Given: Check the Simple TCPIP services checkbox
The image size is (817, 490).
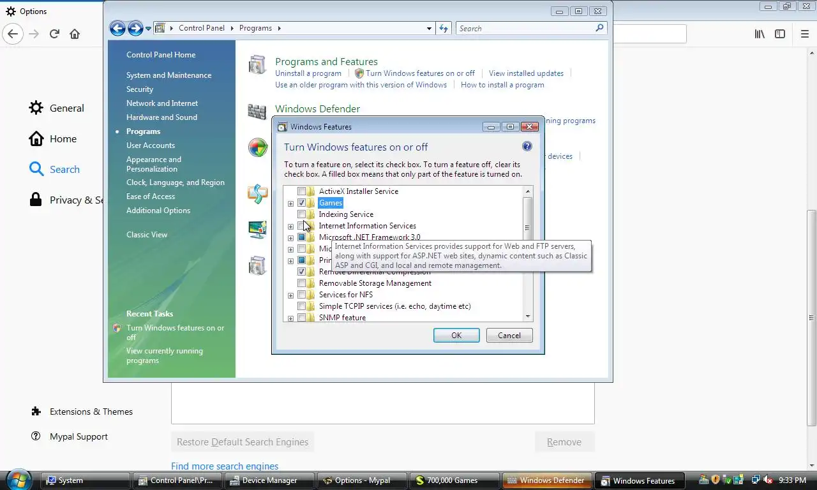Looking at the screenshot, I should coord(301,306).
